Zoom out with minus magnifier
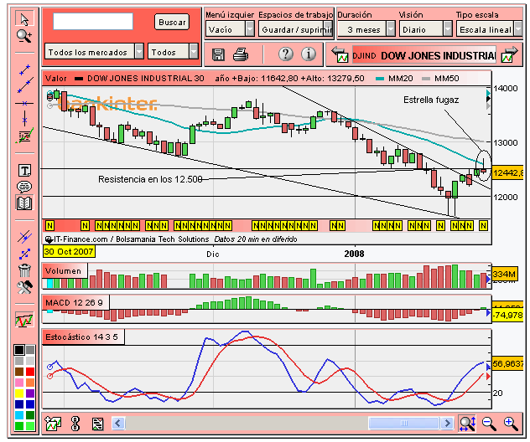 point(489,424)
